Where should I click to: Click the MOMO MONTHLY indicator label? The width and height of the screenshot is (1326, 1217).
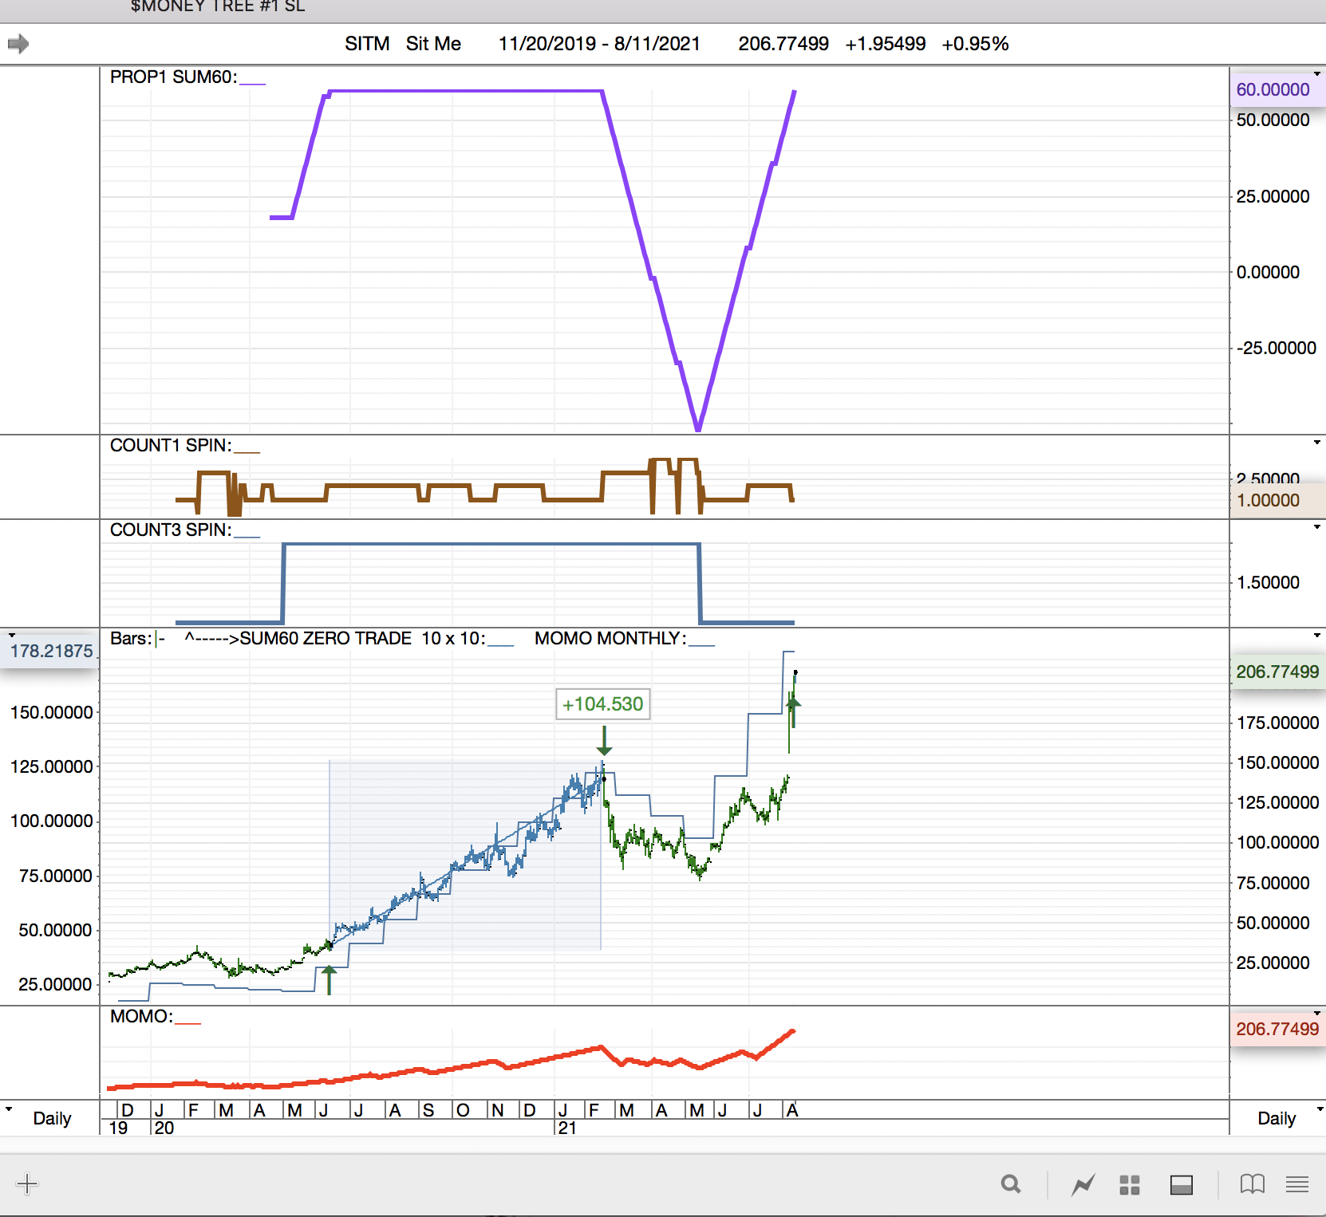tap(610, 639)
